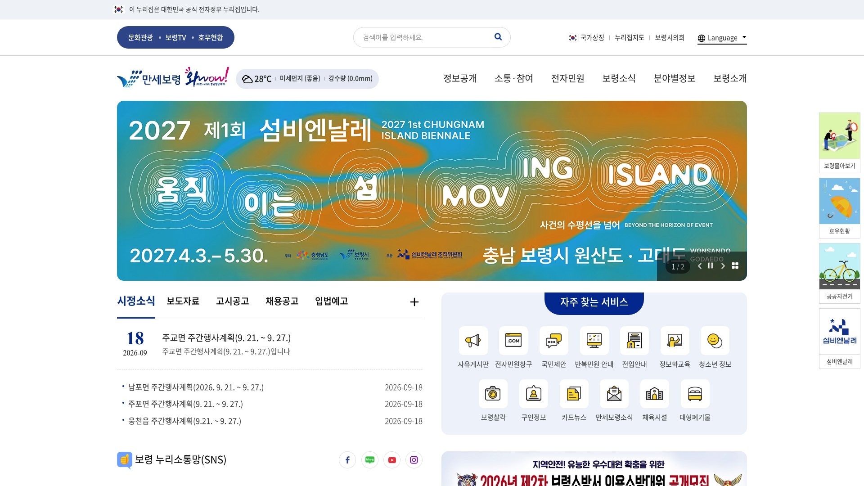
Task: Open 주교면 주간행사계획 headline article
Action: click(x=226, y=338)
